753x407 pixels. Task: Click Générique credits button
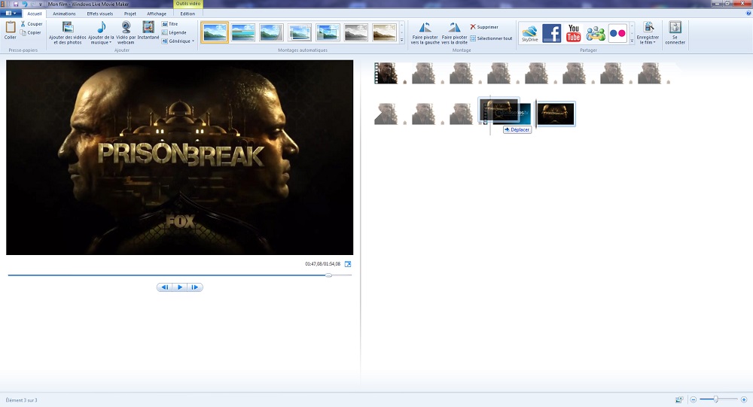(x=176, y=41)
